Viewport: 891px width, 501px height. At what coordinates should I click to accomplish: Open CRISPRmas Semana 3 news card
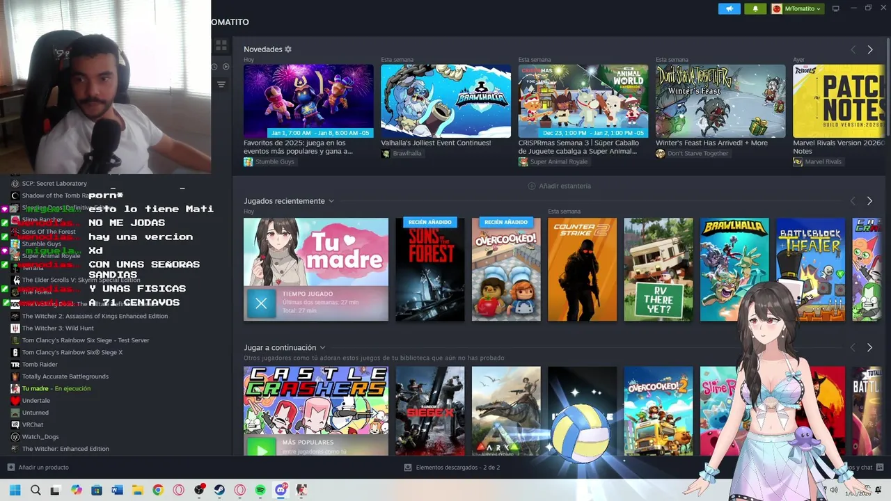tap(583, 101)
